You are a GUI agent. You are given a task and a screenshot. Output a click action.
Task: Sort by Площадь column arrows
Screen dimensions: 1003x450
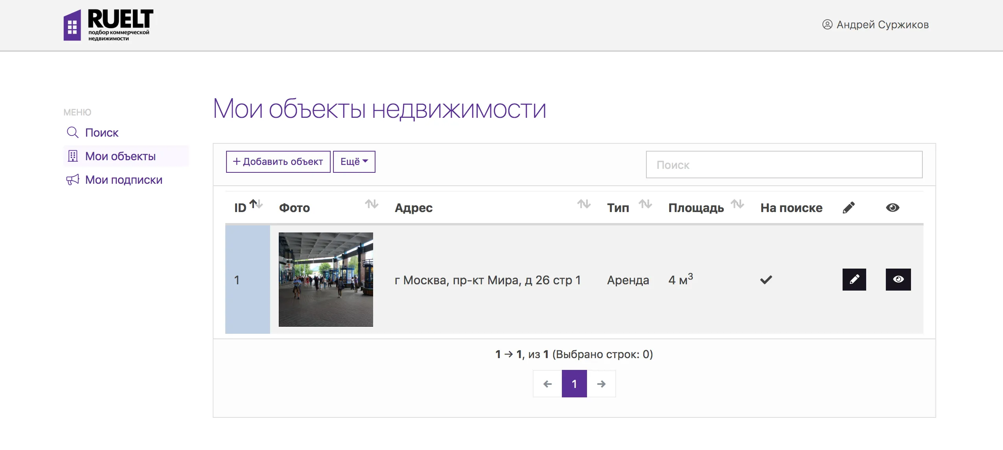pyautogui.click(x=737, y=204)
